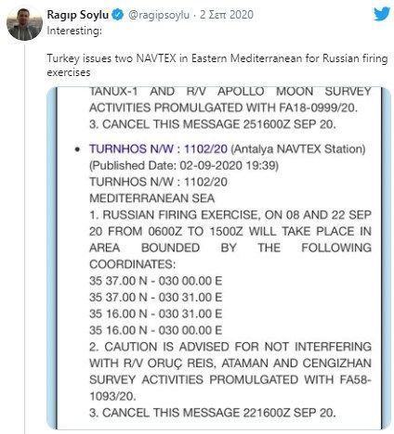Click coordinate line 35 16.00 N - 030 31.00 E
This screenshot has height=434, width=394.
tap(156, 313)
